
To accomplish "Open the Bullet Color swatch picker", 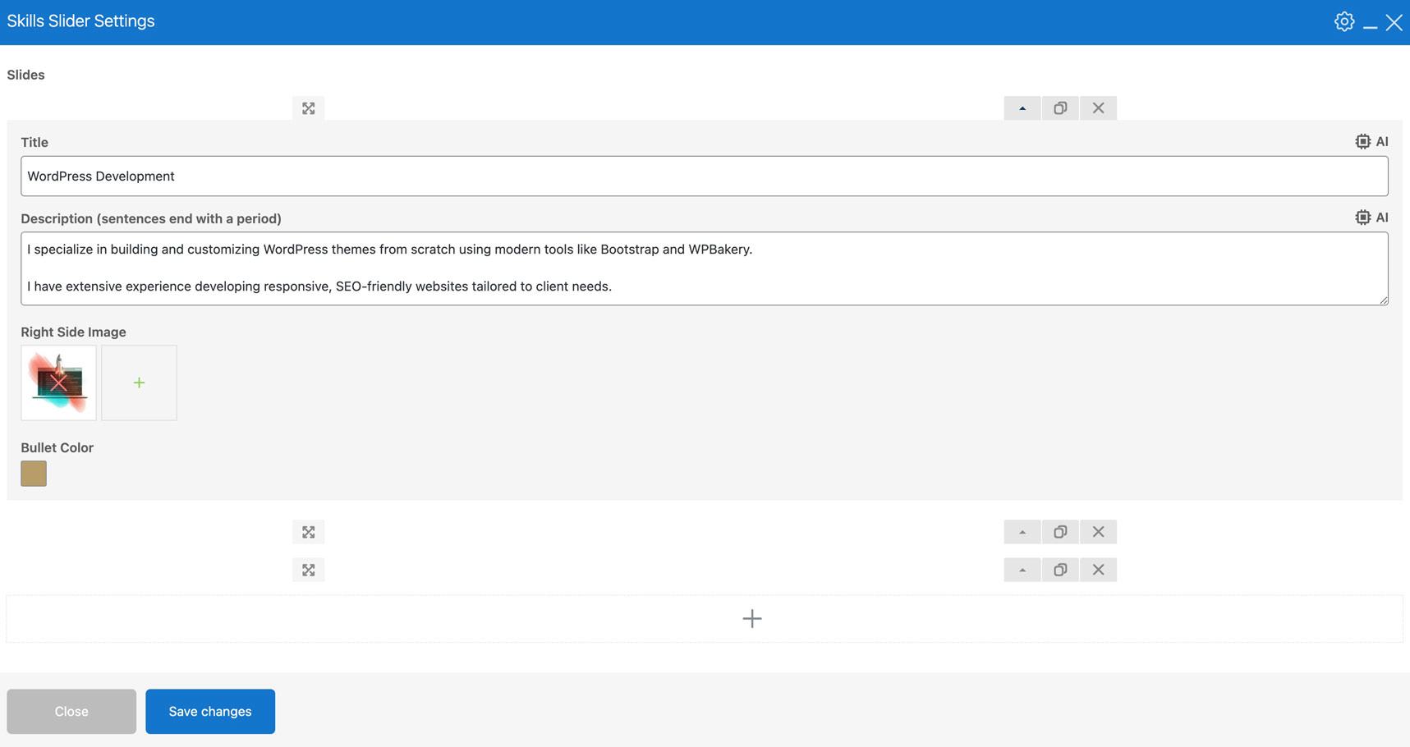I will [34, 474].
